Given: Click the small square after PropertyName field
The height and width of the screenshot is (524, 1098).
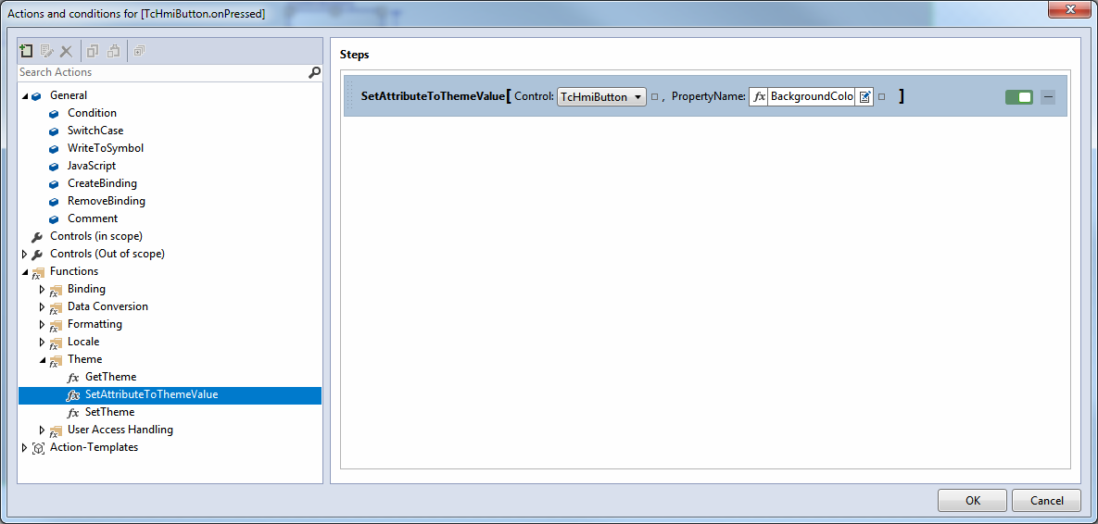Looking at the screenshot, I should (881, 97).
